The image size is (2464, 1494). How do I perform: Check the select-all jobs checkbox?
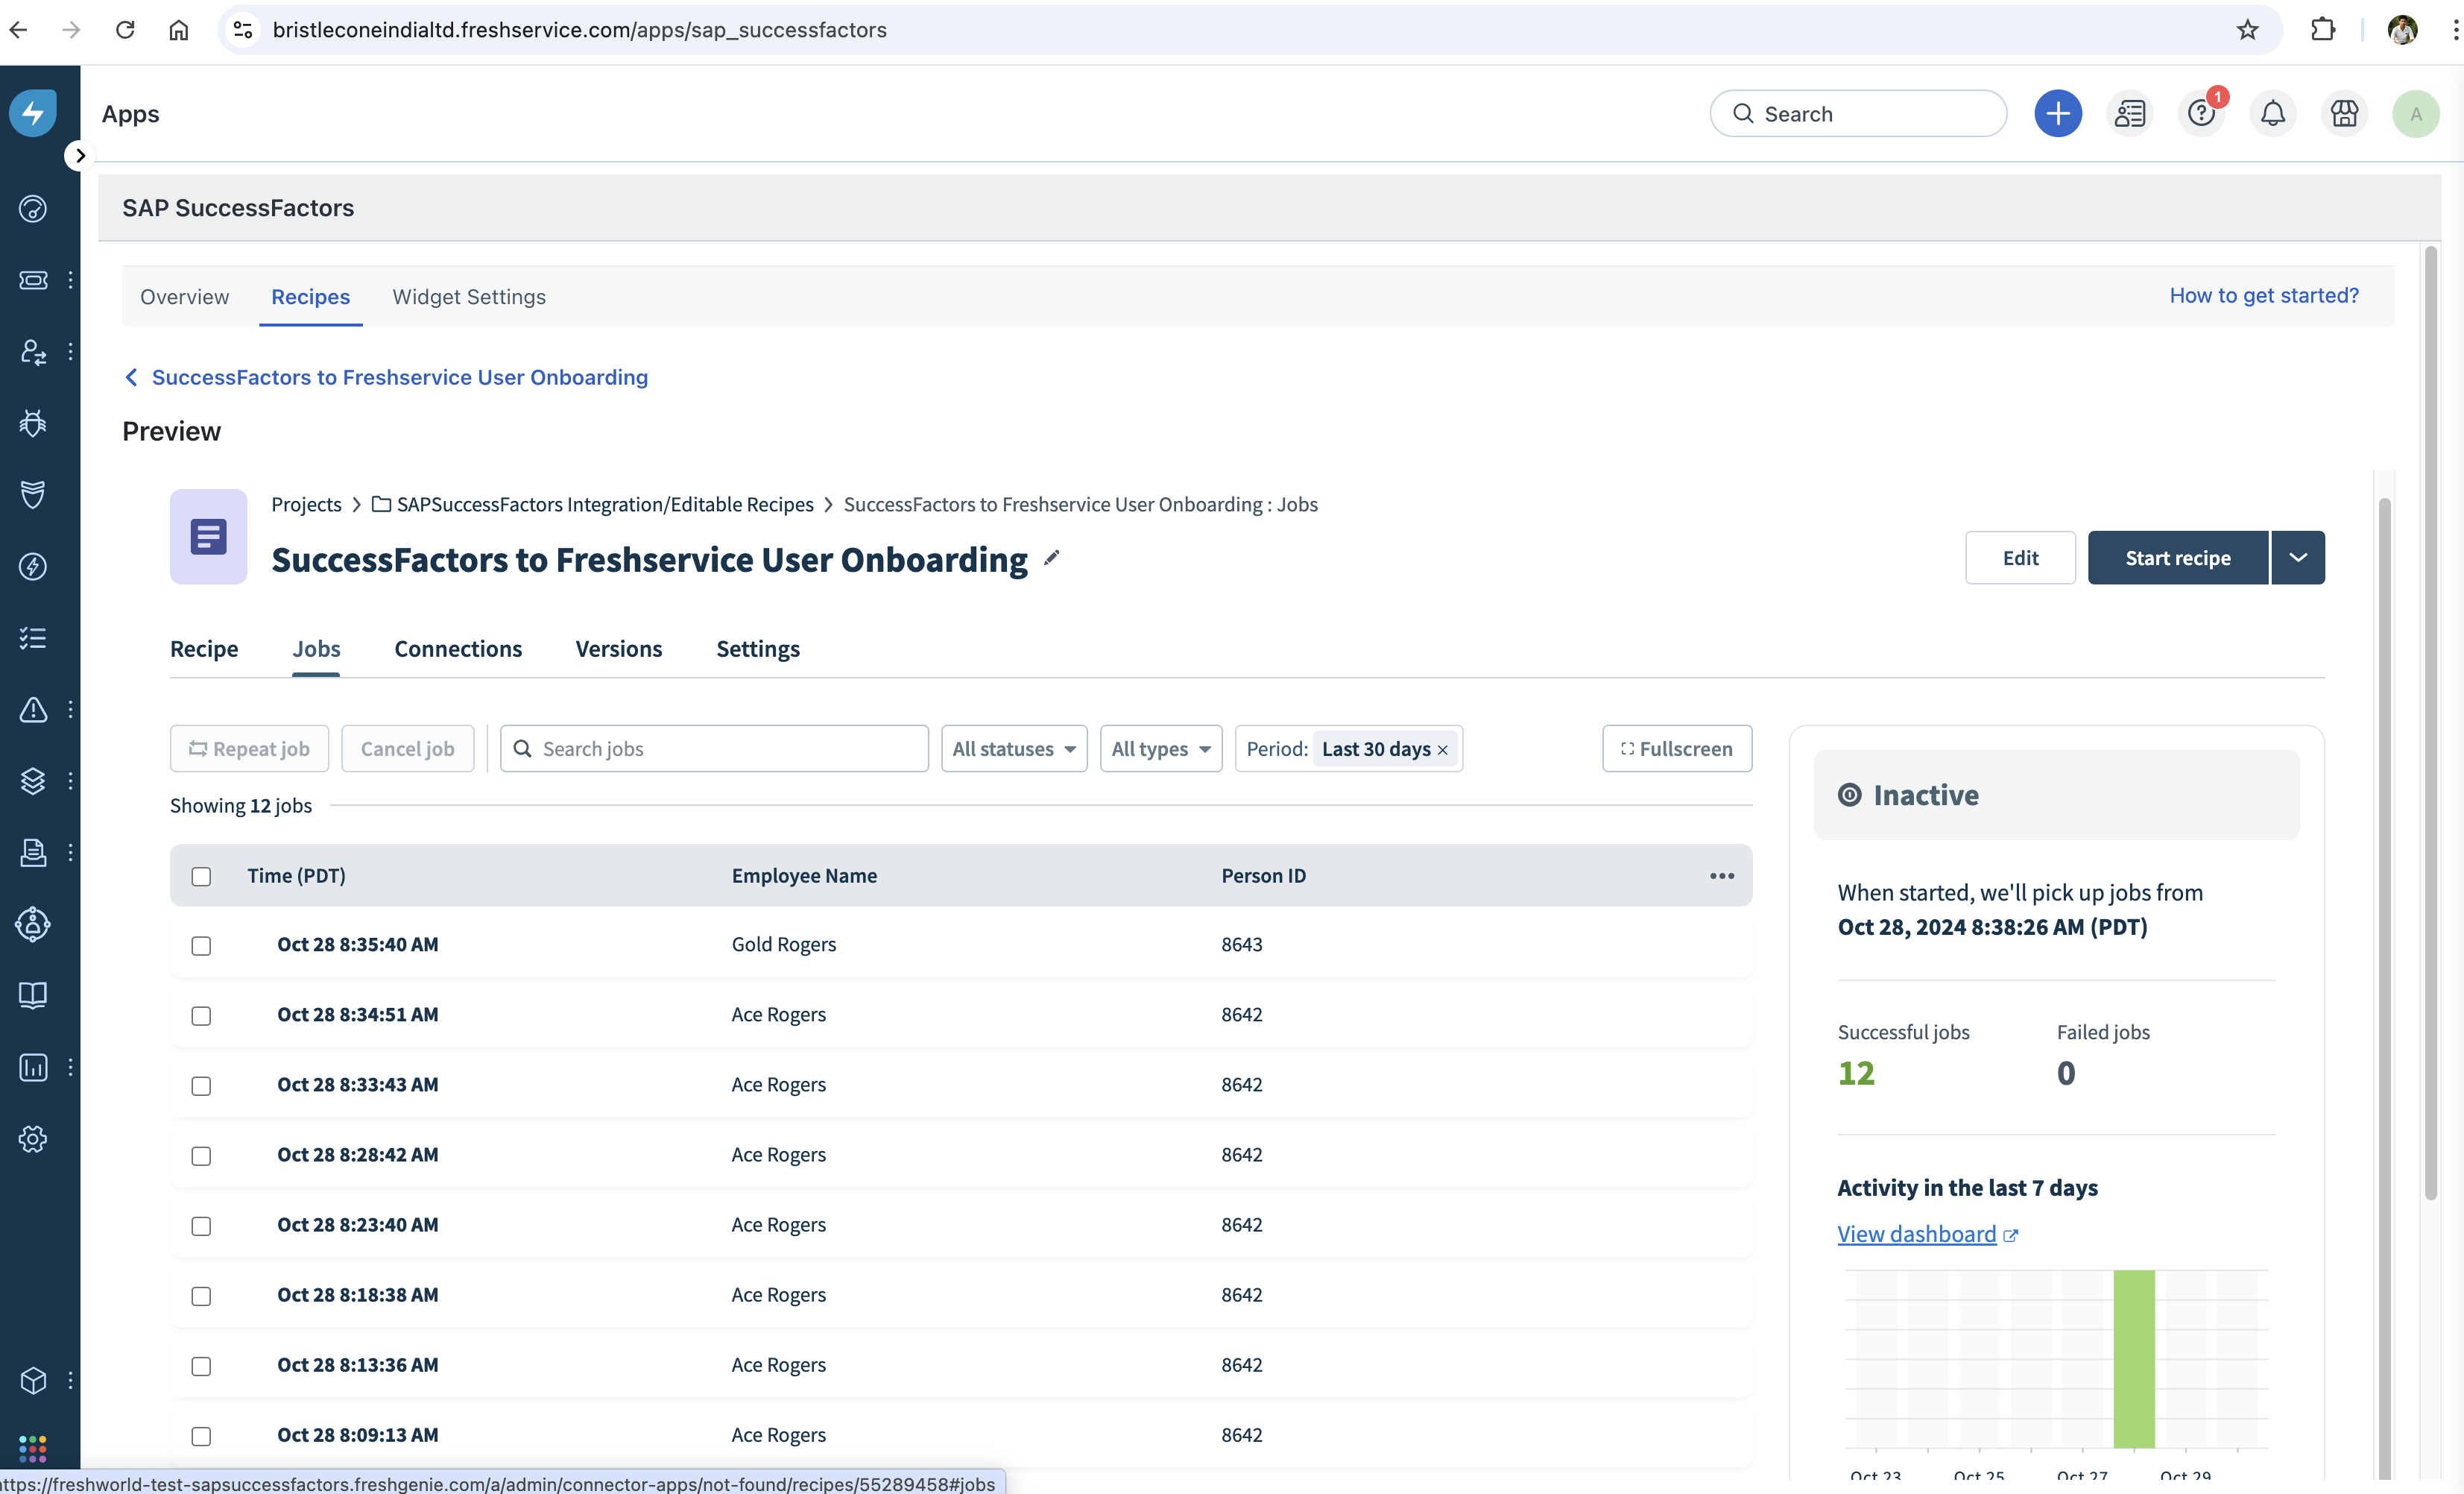(201, 877)
